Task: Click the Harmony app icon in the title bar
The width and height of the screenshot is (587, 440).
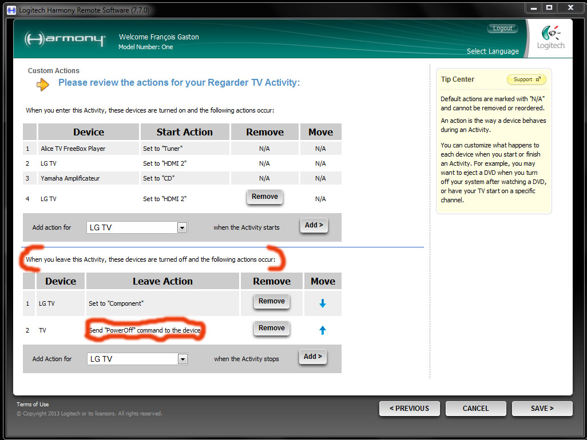Action: pos(11,10)
